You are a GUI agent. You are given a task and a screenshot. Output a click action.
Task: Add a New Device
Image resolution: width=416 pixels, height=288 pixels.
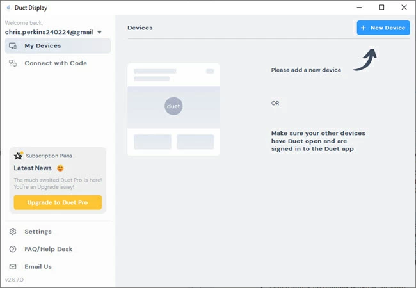click(383, 28)
